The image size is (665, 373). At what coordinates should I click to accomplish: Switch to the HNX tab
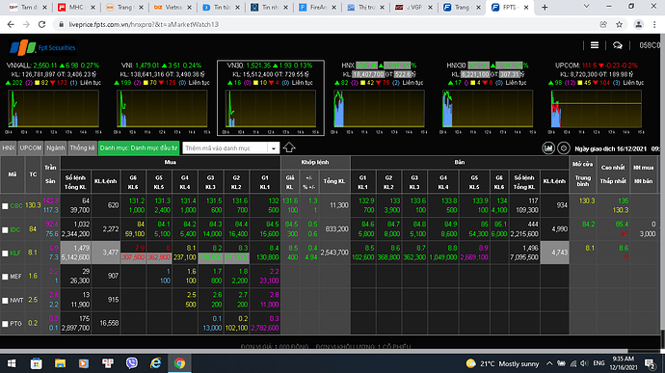point(9,147)
